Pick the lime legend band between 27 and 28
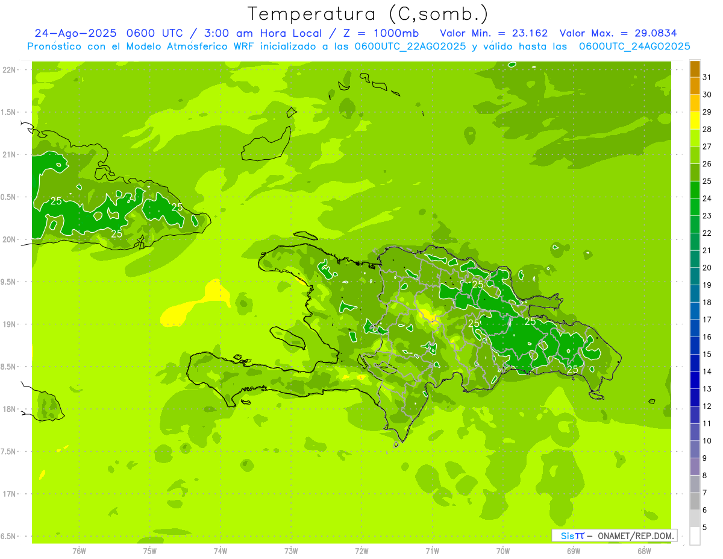723x559 pixels. (x=695, y=138)
